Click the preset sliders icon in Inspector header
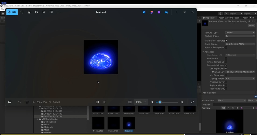 point(252,21)
